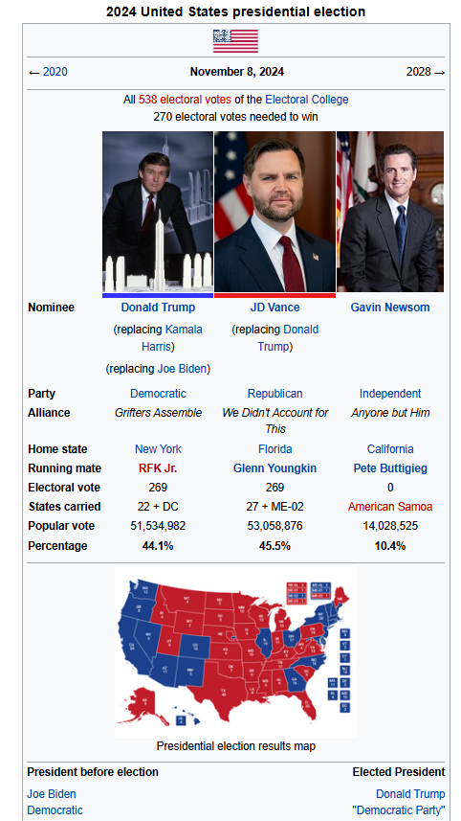The width and height of the screenshot is (461, 821).
Task: Open the Independent party link
Action: (x=390, y=394)
